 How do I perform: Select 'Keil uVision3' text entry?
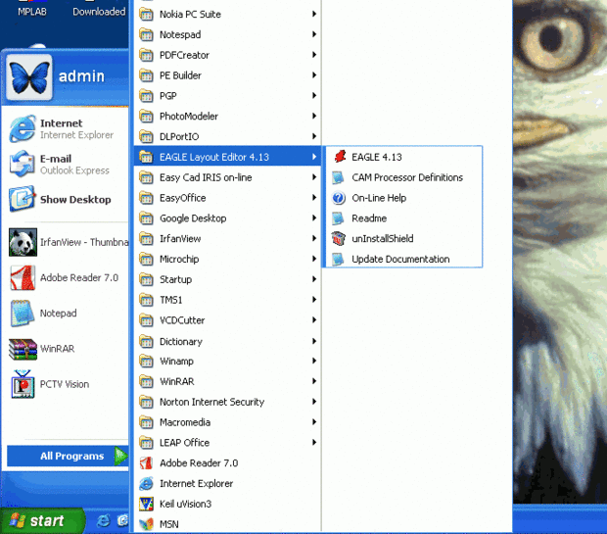[x=185, y=504]
